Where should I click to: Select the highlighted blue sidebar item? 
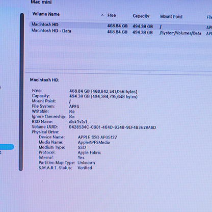7,147
